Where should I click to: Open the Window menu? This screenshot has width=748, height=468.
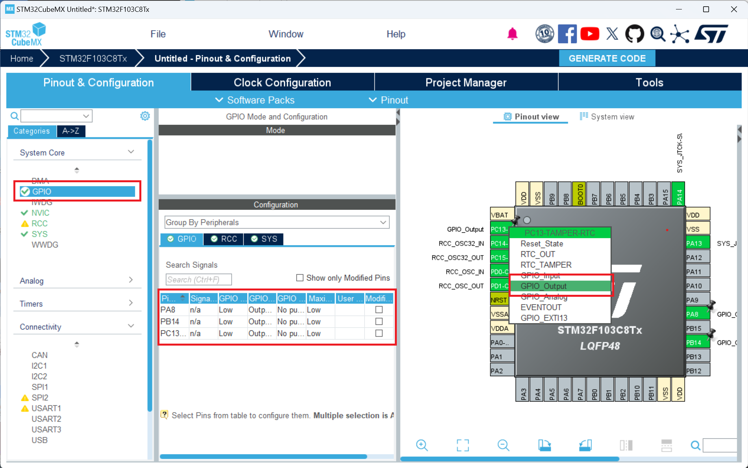[286, 34]
